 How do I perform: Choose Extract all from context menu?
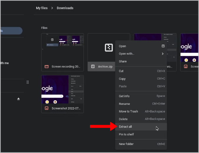141,127
